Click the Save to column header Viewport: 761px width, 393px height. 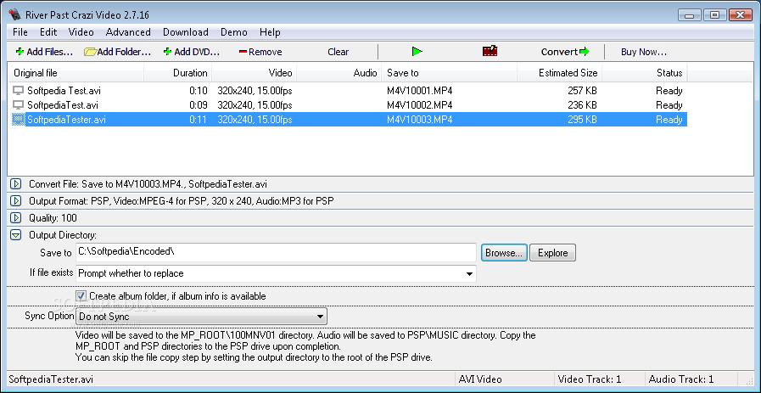(450, 73)
